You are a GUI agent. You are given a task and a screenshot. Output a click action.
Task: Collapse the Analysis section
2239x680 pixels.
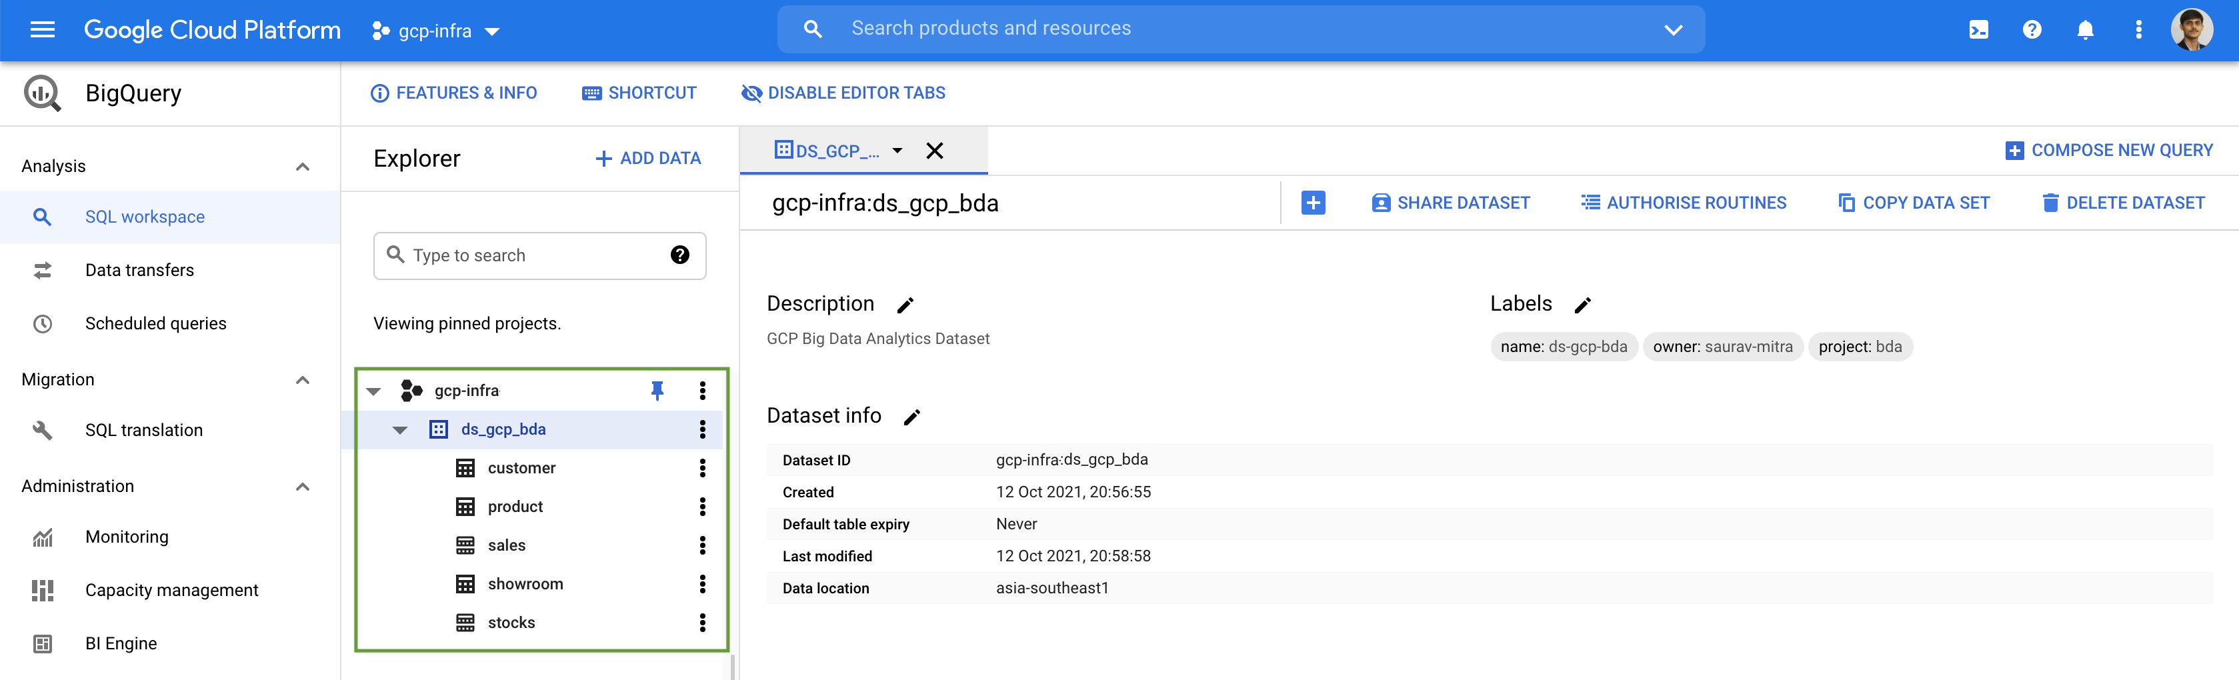[x=303, y=167]
